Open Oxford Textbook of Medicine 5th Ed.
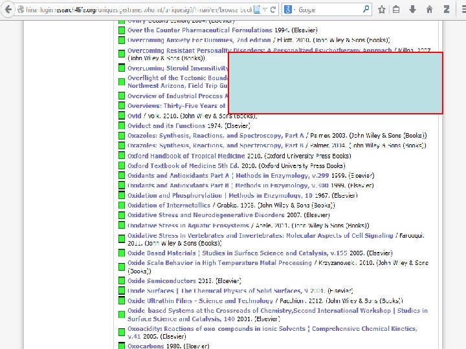The width and height of the screenshot is (466, 349). click(183, 165)
